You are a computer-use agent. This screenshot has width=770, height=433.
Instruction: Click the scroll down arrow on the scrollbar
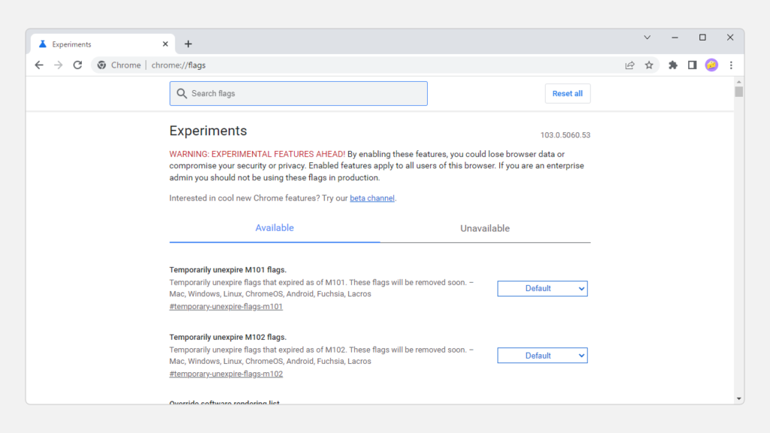[x=738, y=398]
